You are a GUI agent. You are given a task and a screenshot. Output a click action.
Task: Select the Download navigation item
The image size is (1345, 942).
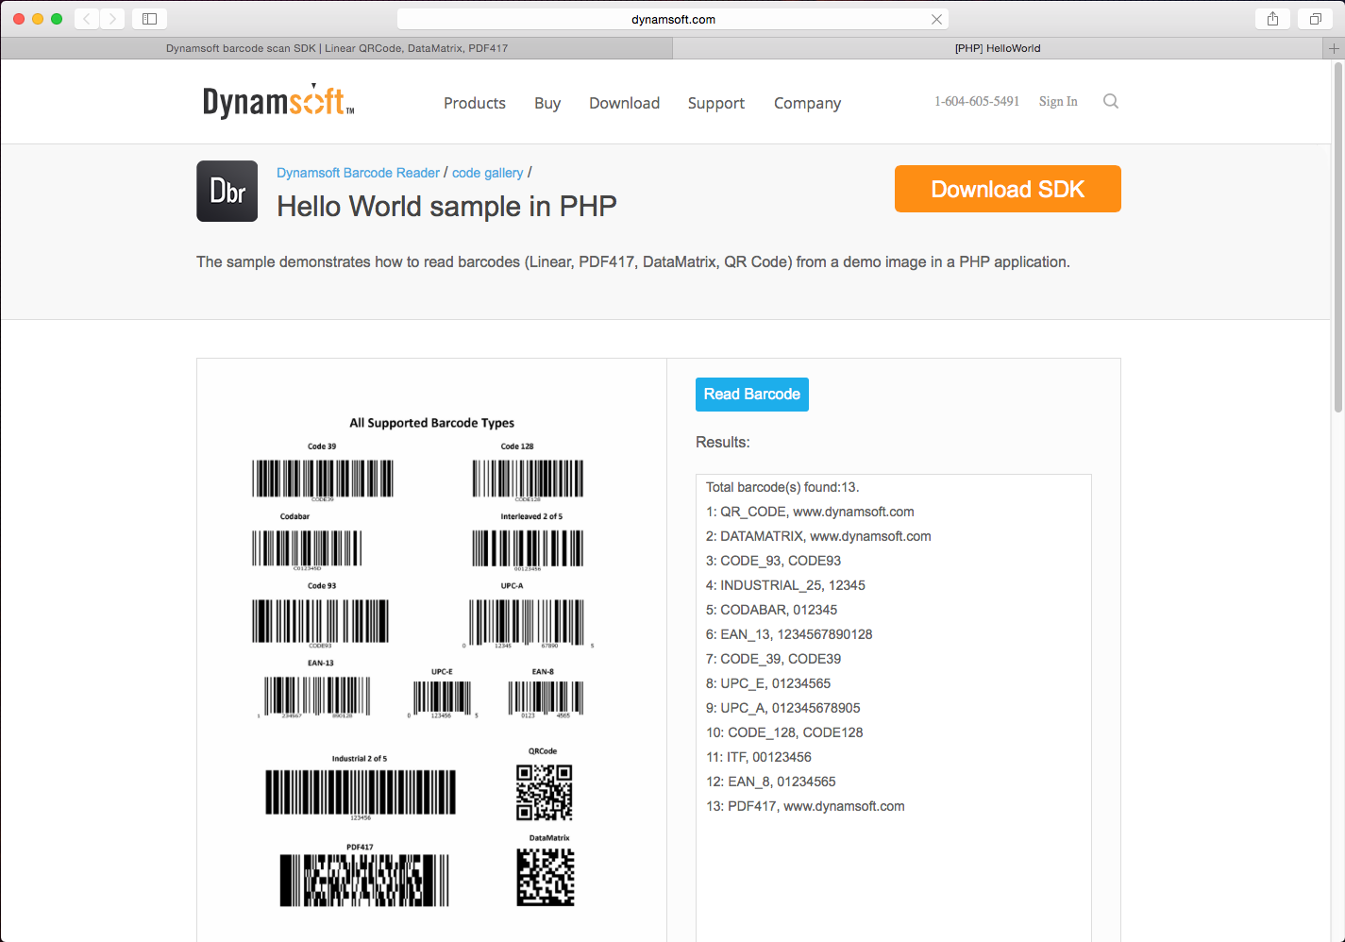tap(624, 103)
